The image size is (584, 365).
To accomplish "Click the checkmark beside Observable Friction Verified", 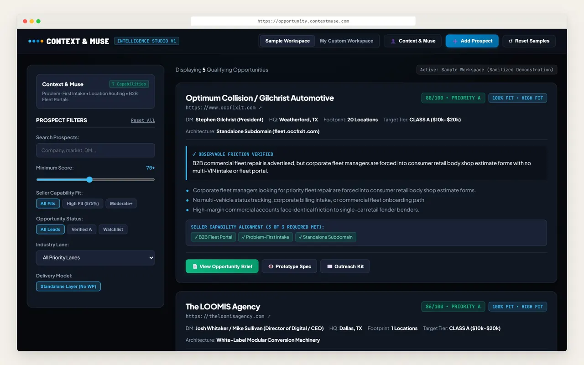I will tap(194, 154).
